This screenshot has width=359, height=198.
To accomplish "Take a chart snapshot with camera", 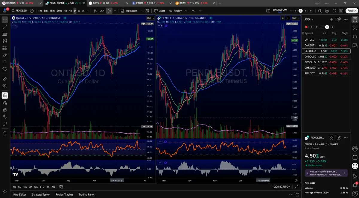I will 341,11.
